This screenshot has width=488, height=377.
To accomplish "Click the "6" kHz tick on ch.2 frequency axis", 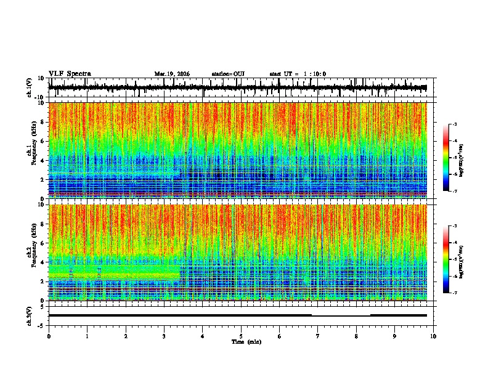I will 43,243.
